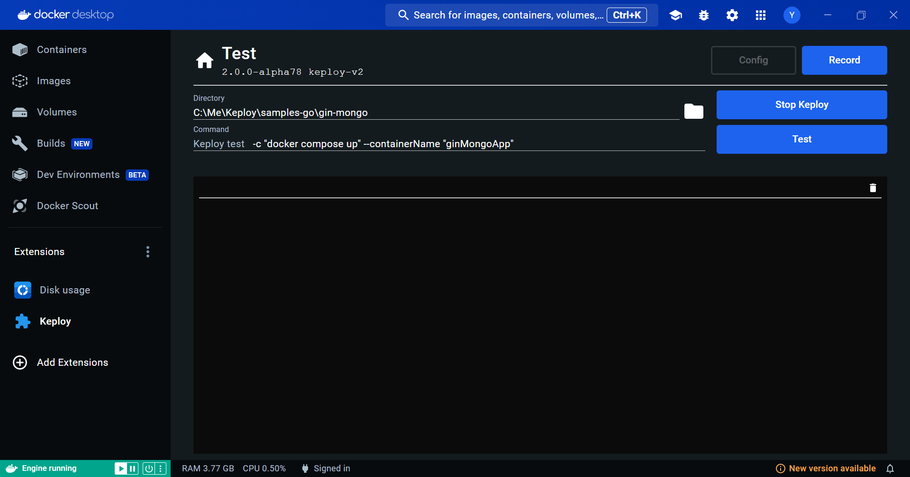Resume the engine with play button

121,468
